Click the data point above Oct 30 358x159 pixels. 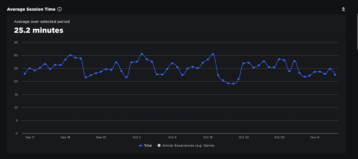pos(279,59)
